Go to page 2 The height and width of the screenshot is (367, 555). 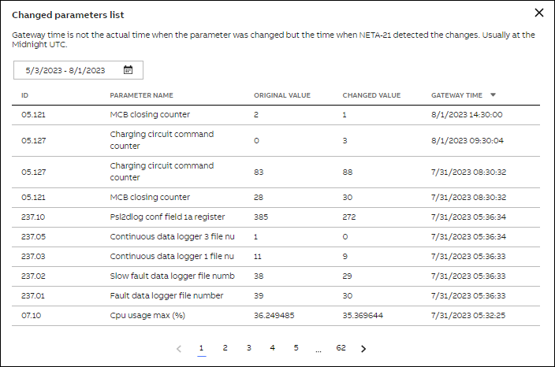tap(225, 347)
